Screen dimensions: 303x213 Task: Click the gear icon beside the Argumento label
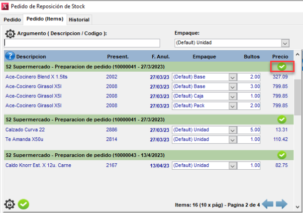10,34
